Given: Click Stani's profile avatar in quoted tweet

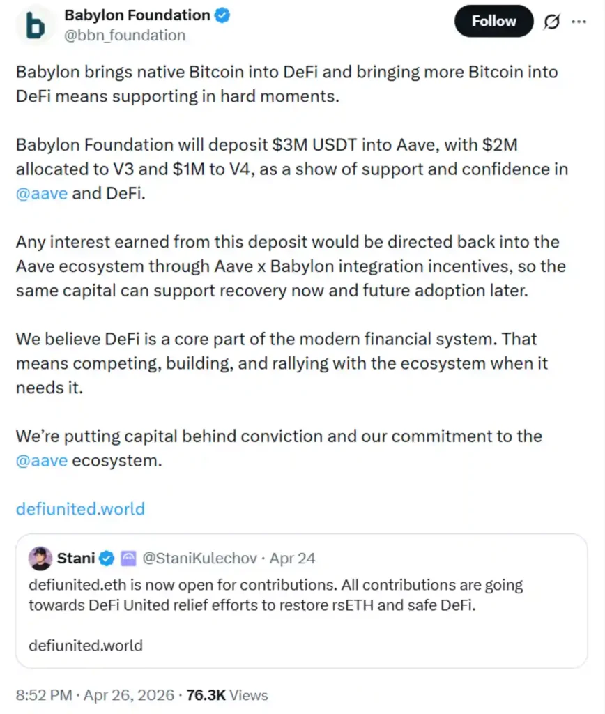Looking at the screenshot, I should coord(40,559).
